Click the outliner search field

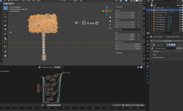(164, 1)
